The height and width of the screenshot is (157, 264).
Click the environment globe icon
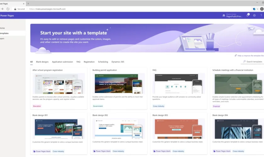224,15
